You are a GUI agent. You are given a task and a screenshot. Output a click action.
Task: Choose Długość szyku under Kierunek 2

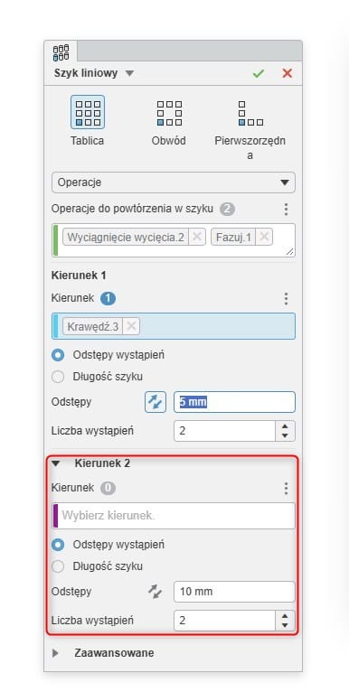[x=58, y=566]
